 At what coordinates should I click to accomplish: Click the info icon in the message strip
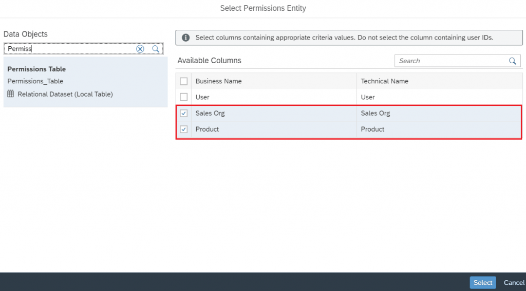(185, 38)
